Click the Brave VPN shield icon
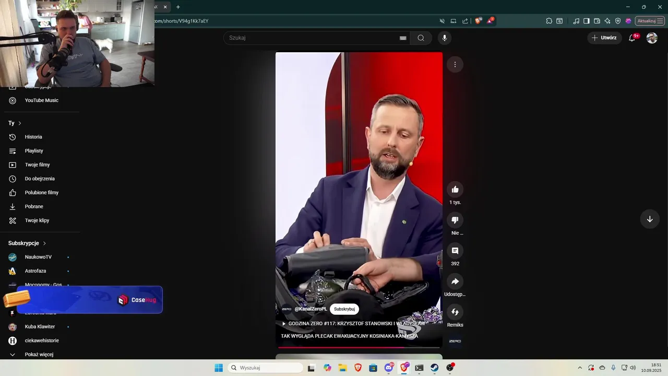This screenshot has height=376, width=668. [x=618, y=21]
